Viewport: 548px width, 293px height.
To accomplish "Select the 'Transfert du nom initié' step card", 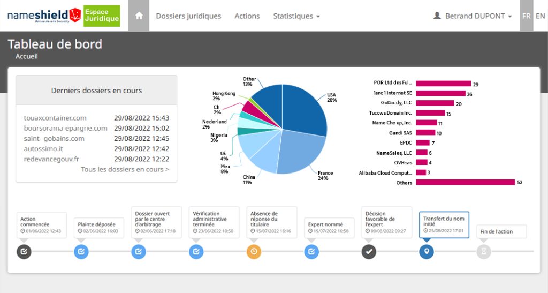I will coord(444,225).
